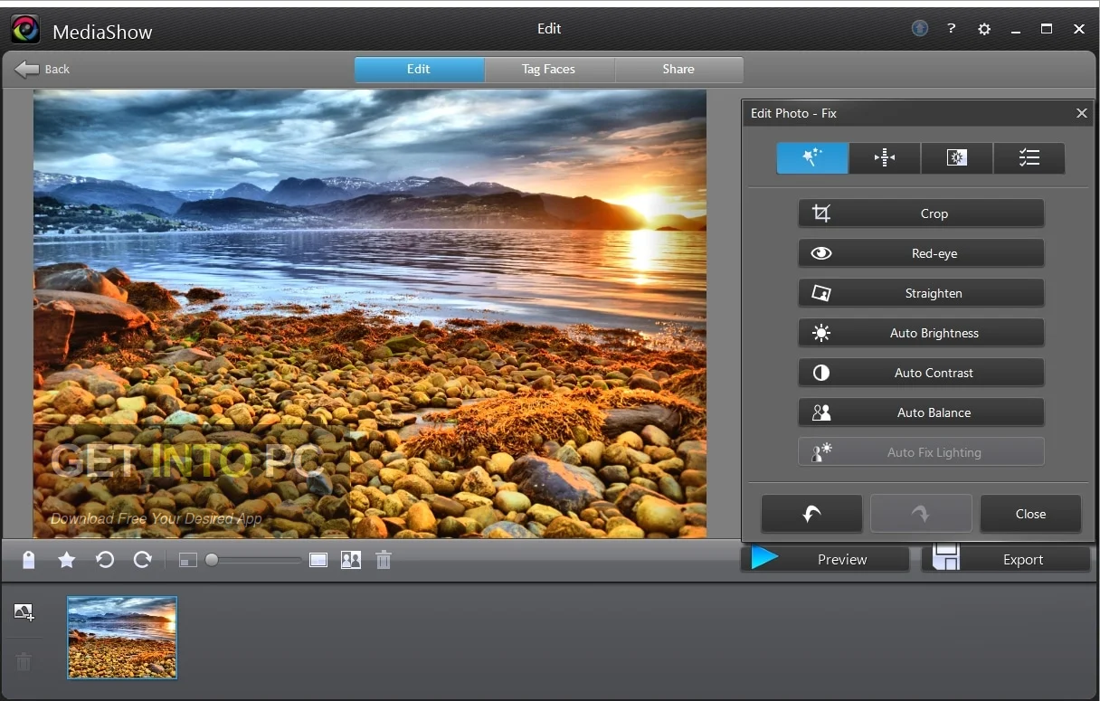
Task: Switch to the Tag Faces tab
Action: coord(549,69)
